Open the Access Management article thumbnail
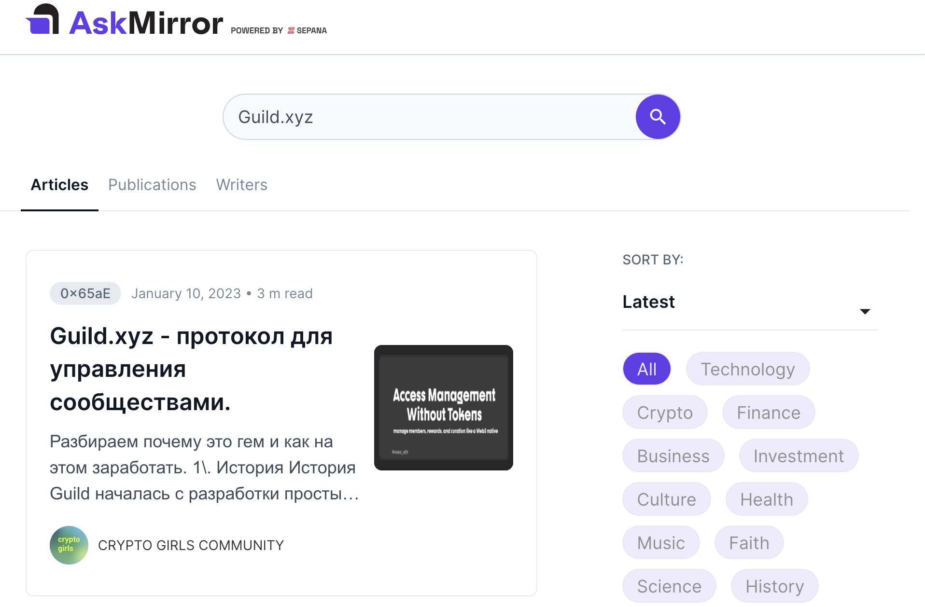The height and width of the screenshot is (607, 925). (443, 408)
